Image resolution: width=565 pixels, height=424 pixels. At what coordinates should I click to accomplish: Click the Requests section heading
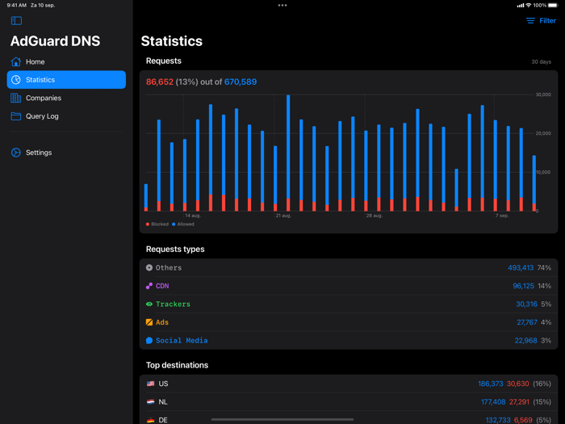(x=164, y=61)
